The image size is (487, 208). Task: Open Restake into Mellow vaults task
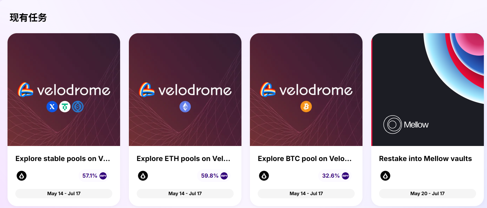[x=425, y=159]
